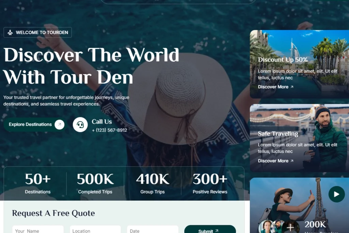Click the arrow circle on Explore Destinations

point(59,124)
